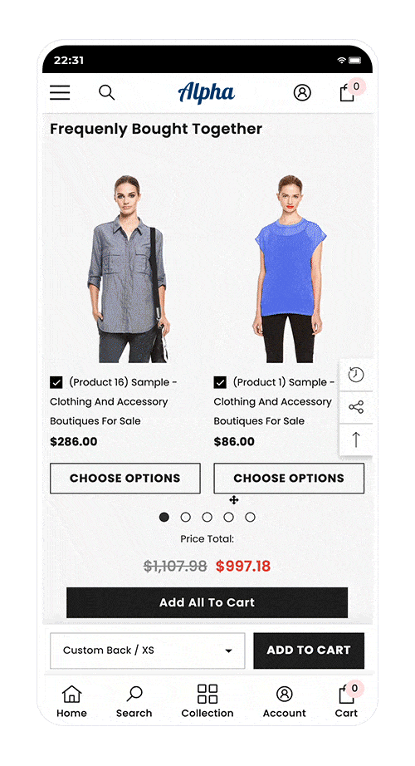The width and height of the screenshot is (415, 766).
Task: Select the second carousel dot
Action: click(x=186, y=517)
